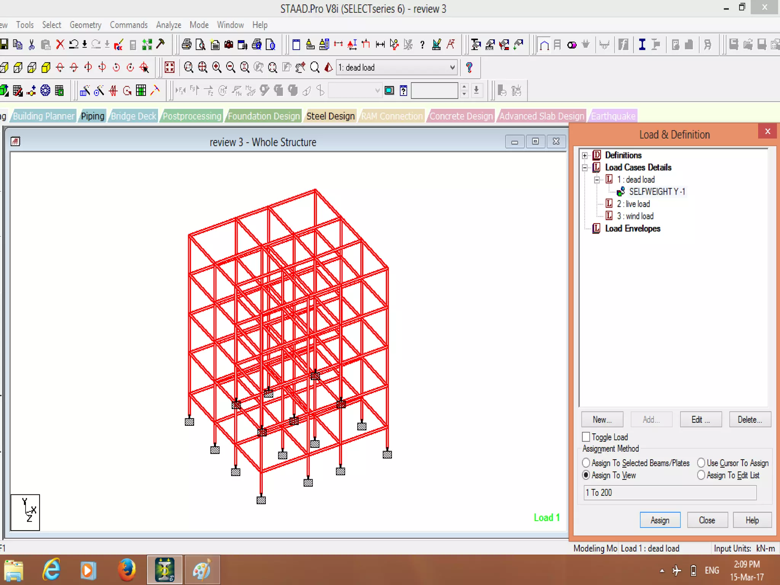The image size is (780, 585).
Task: Click the Zoom Out magnifier icon
Action: click(230, 68)
